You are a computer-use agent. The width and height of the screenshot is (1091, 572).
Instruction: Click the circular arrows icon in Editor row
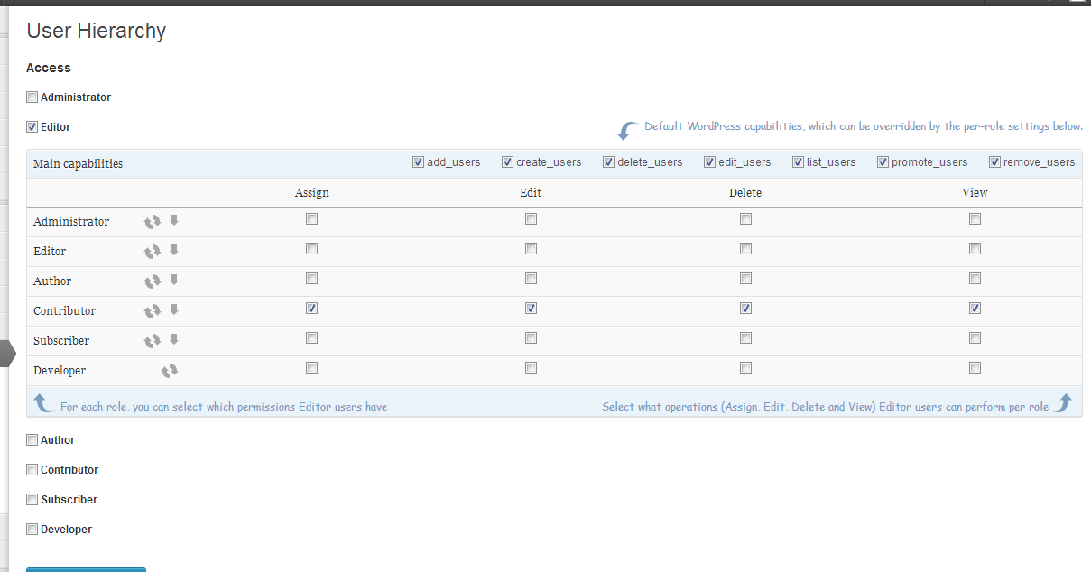[x=153, y=251]
